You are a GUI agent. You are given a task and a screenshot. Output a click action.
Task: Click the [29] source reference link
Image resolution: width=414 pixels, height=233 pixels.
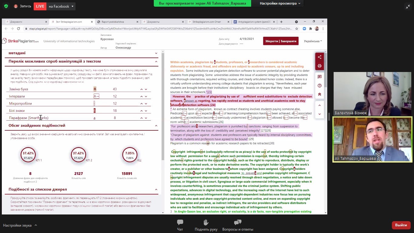click(251, 139)
